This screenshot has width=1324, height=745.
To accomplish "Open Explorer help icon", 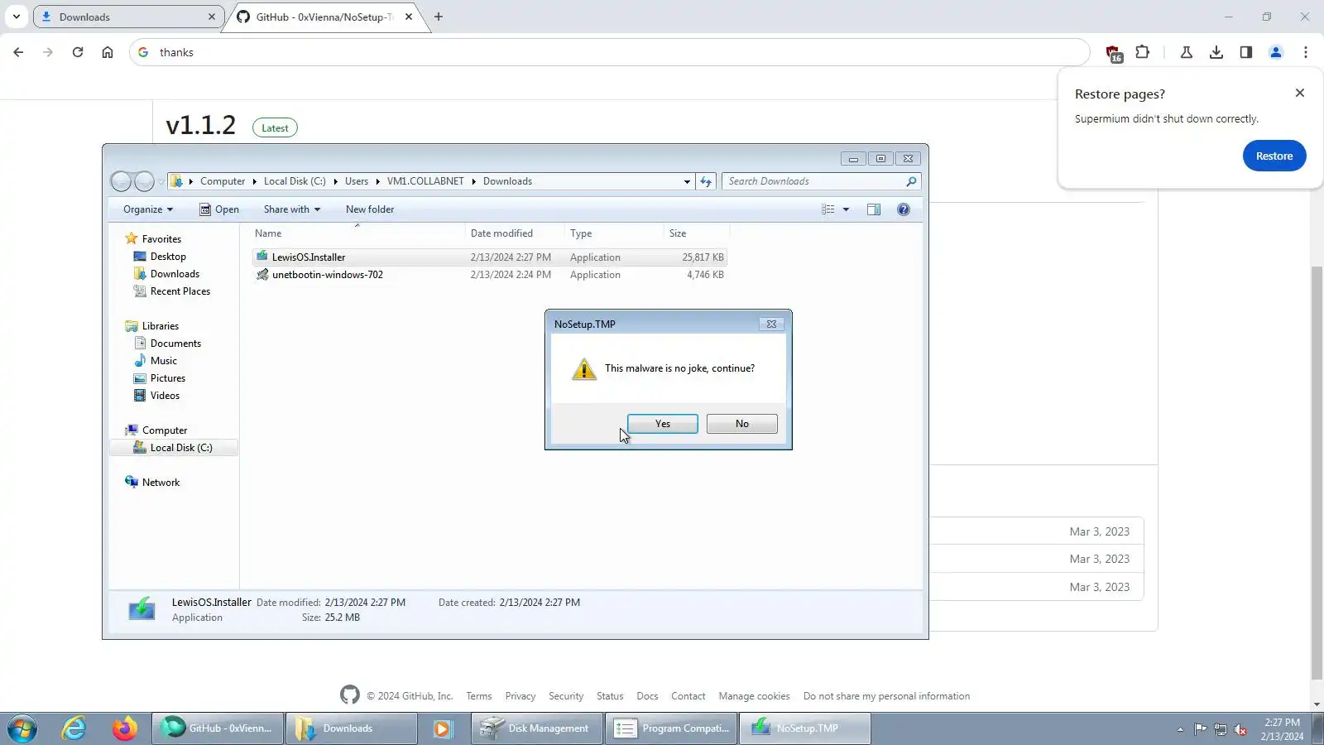I will tap(903, 209).
